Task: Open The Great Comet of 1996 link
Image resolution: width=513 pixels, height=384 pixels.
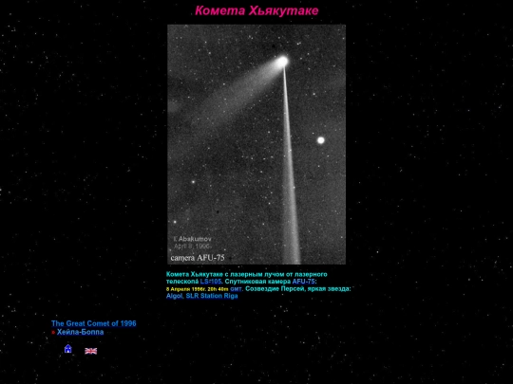Action: click(x=93, y=323)
